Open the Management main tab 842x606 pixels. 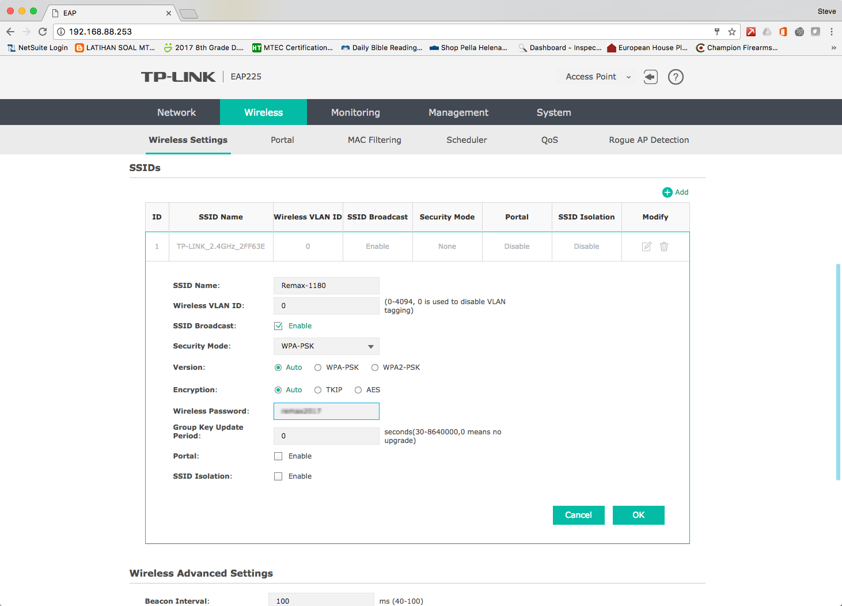point(458,112)
